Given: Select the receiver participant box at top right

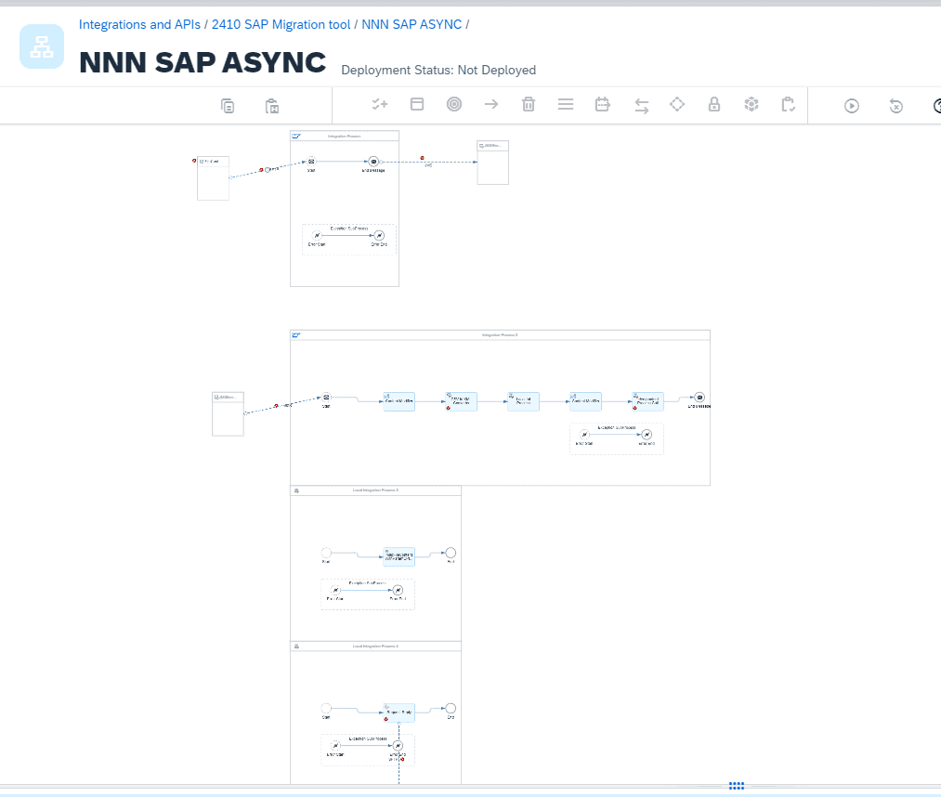Looking at the screenshot, I should (492, 163).
